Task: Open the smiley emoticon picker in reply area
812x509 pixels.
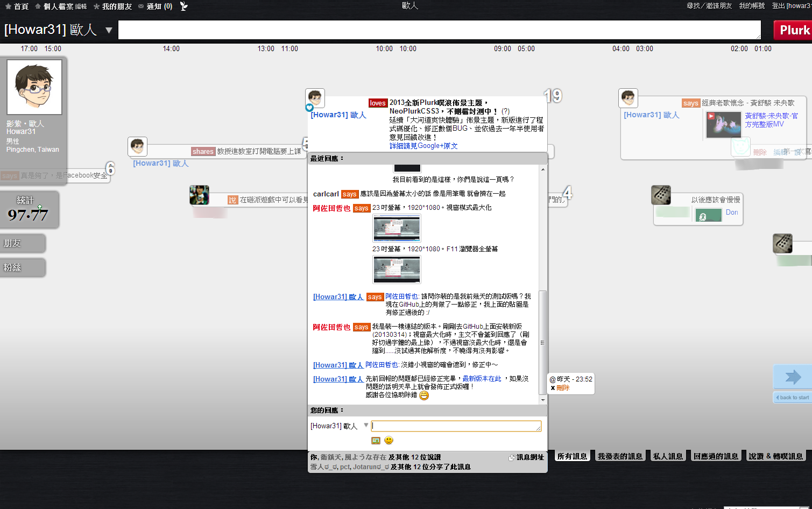Action: [389, 441]
